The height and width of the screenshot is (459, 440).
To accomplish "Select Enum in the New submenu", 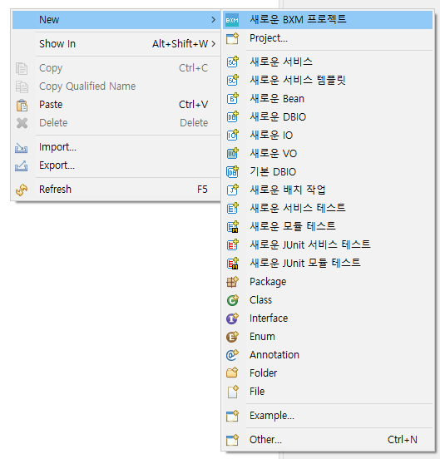I will (x=328, y=336).
